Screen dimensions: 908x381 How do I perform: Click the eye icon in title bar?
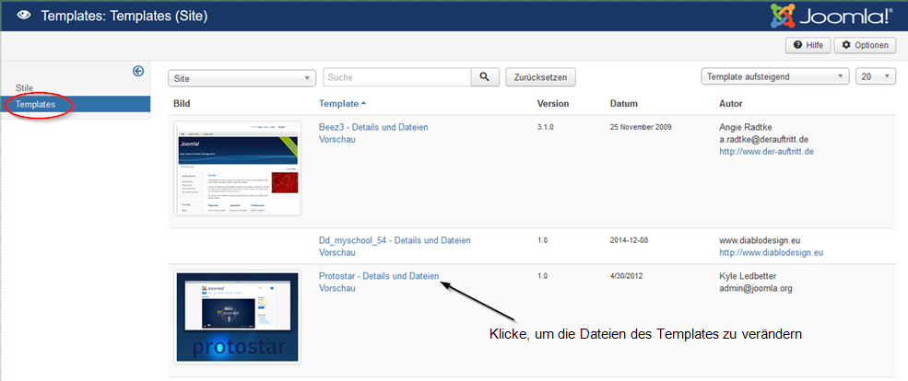(23, 16)
